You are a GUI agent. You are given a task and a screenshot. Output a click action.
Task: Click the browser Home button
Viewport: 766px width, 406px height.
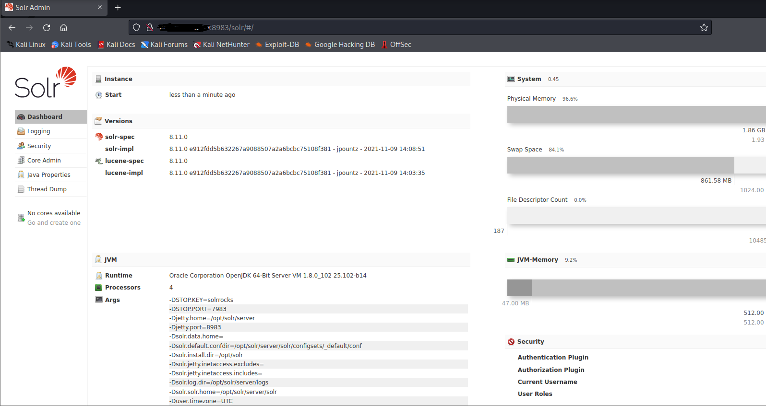63,28
